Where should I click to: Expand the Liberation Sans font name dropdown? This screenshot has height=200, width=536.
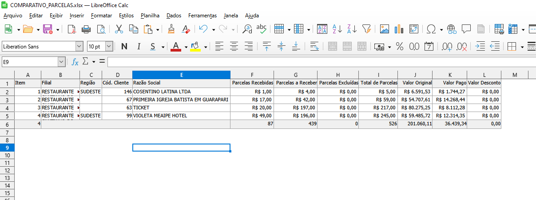(x=79, y=46)
